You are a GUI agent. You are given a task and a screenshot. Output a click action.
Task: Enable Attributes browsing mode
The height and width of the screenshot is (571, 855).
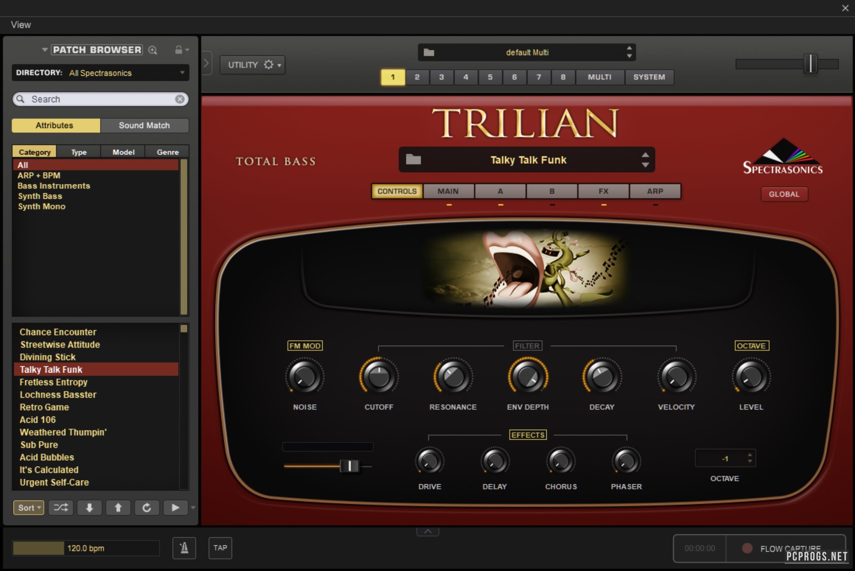tap(56, 125)
